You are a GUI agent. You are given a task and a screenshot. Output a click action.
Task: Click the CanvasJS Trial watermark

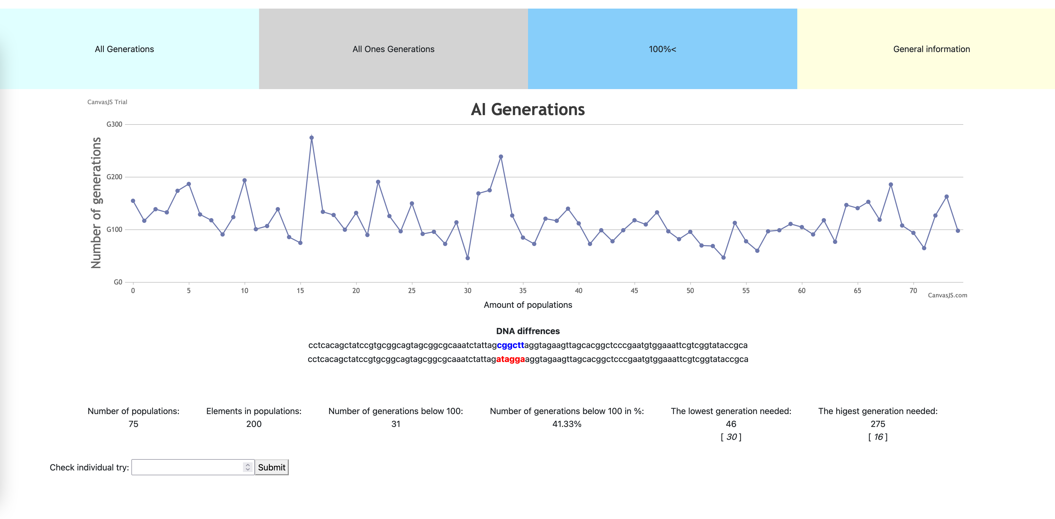(107, 102)
